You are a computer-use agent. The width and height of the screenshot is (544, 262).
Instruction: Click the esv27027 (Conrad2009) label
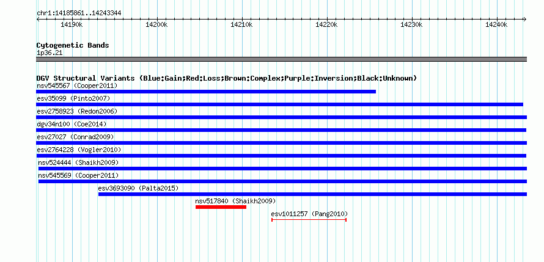pyautogui.click(x=75, y=137)
